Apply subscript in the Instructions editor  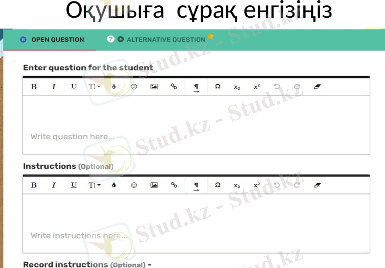click(x=237, y=186)
